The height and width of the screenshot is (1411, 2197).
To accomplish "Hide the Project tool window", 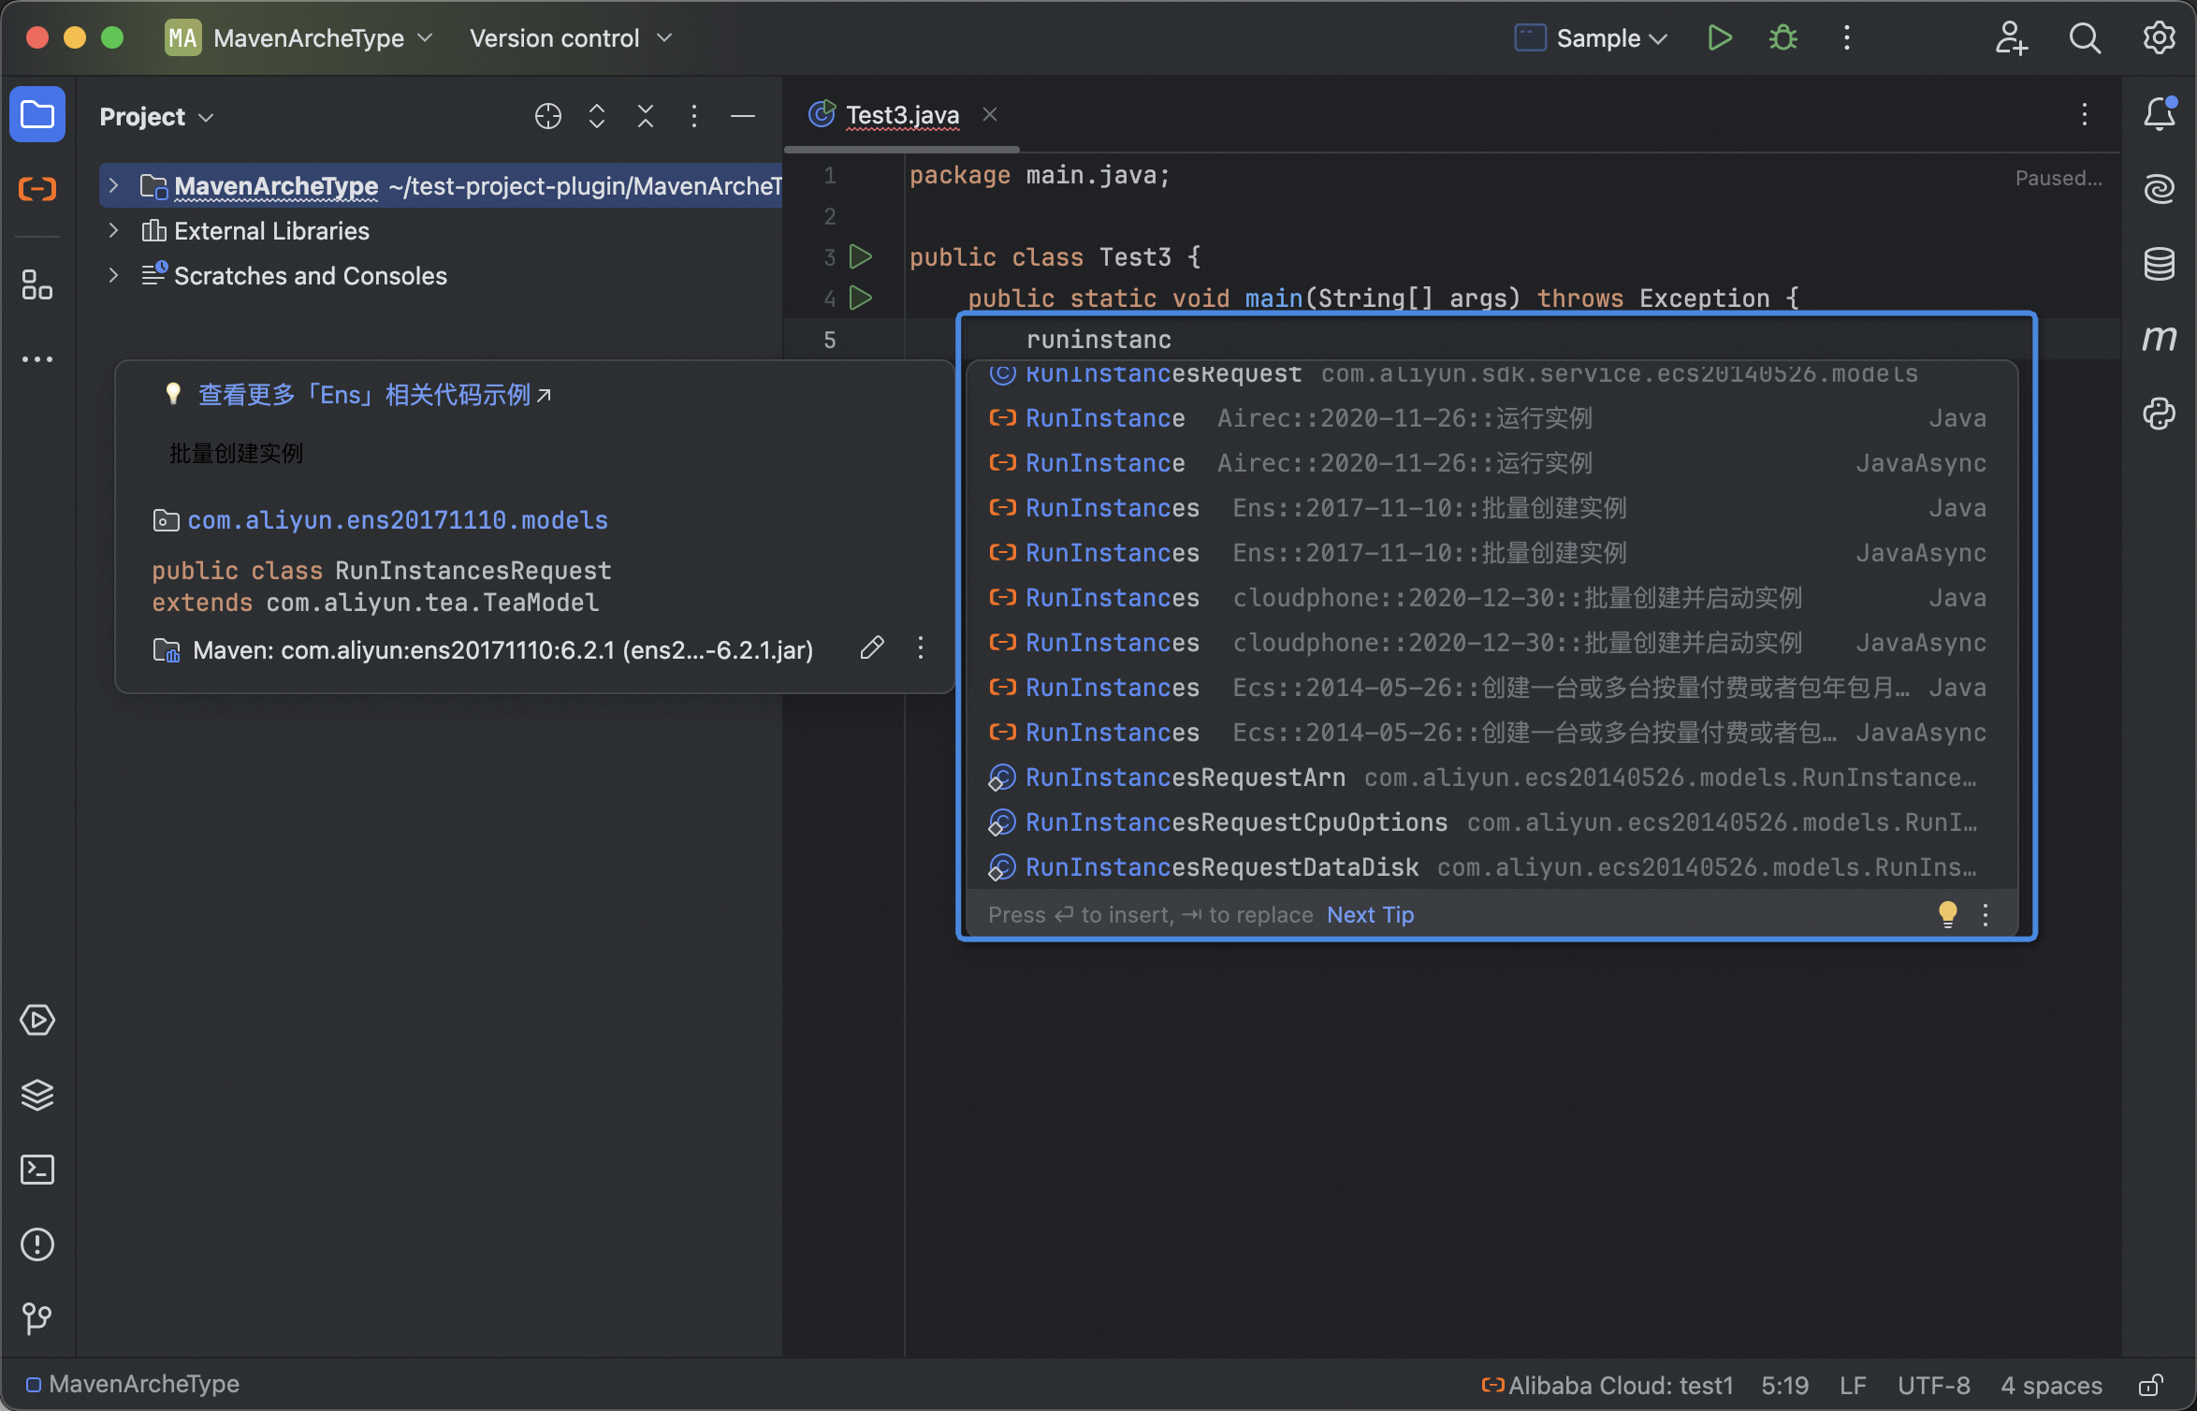I will point(743,116).
